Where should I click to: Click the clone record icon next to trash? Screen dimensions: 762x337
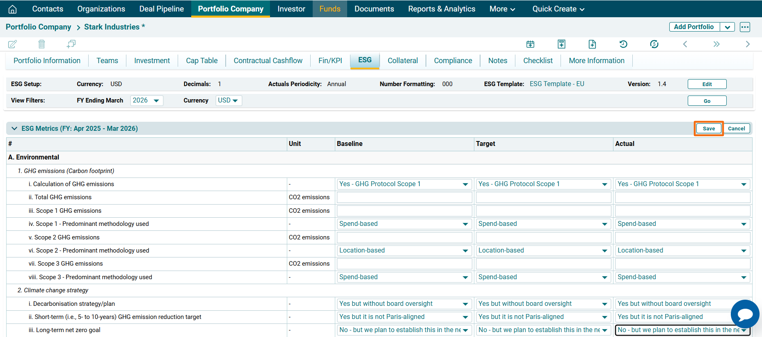pos(71,44)
